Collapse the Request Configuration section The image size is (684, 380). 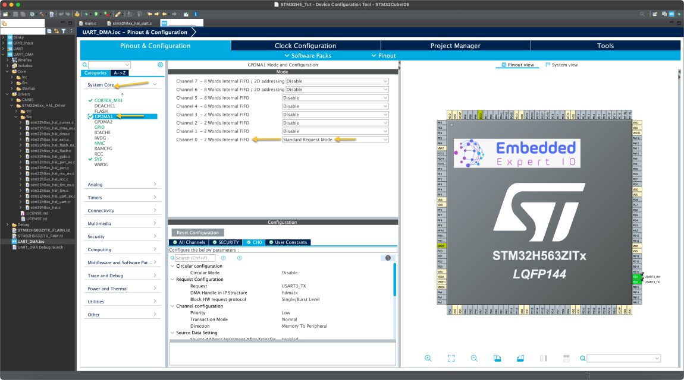172,279
